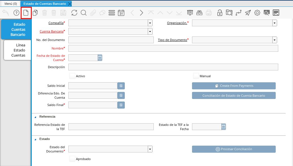The width and height of the screenshot is (293, 166).
Task: Click the second Delete selection trash icon
Action: click(x=54, y=13)
